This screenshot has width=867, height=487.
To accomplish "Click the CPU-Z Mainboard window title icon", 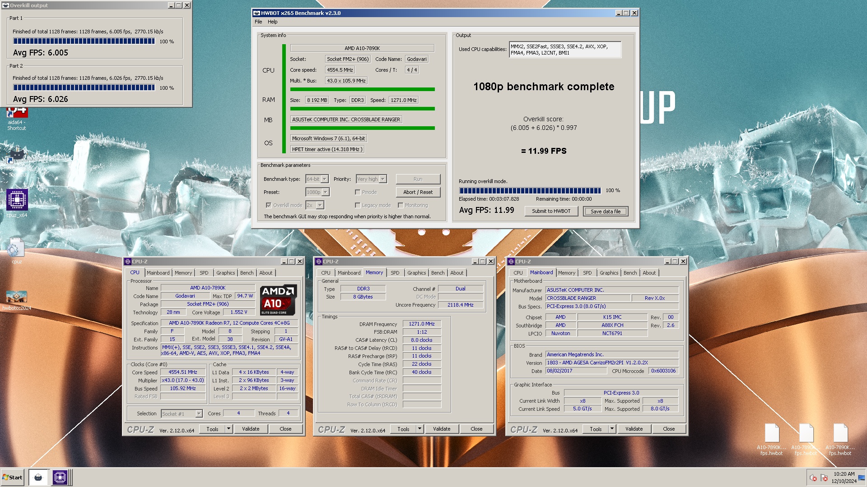I will (x=511, y=262).
